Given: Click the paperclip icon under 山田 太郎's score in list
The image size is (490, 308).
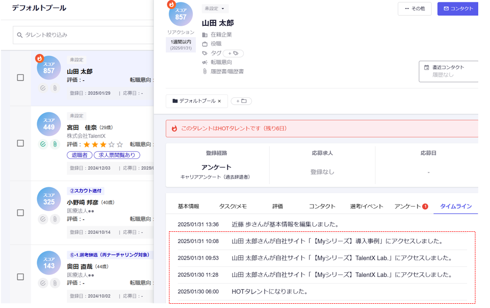Looking at the screenshot, I should coord(55,88).
